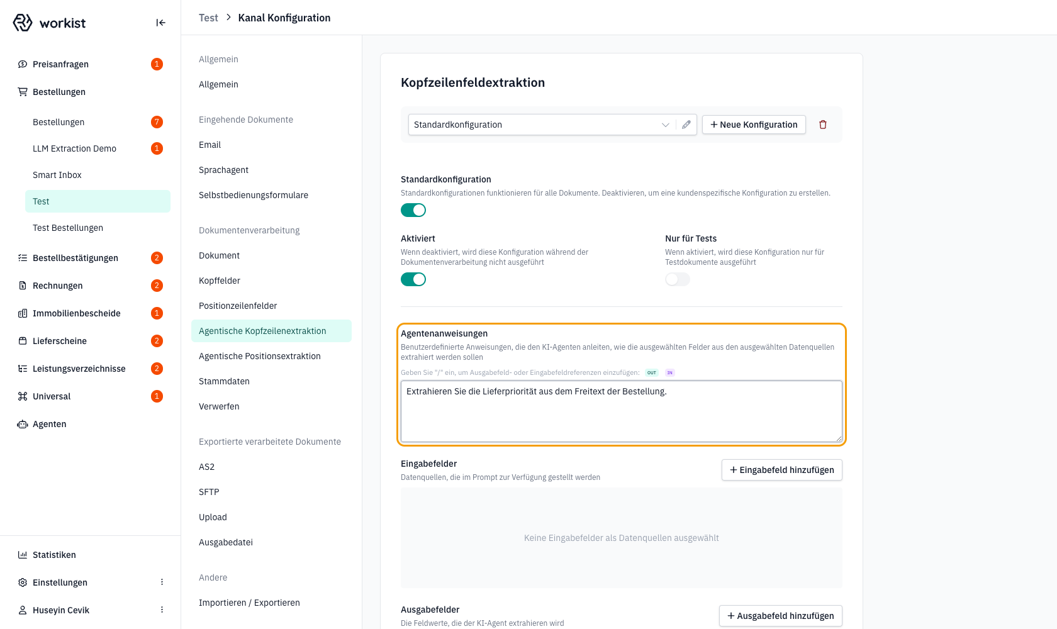Screen dimensions: 1057x629
Task: Click the Keine Eingabefelder als Datenquellen ausgewählt text
Action: (622, 538)
